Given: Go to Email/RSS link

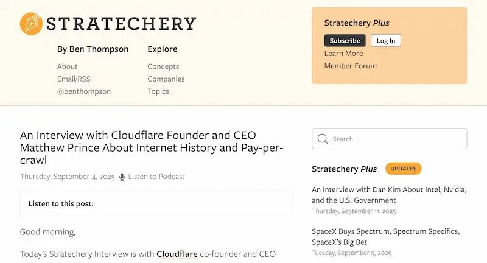Looking at the screenshot, I should (74, 79).
